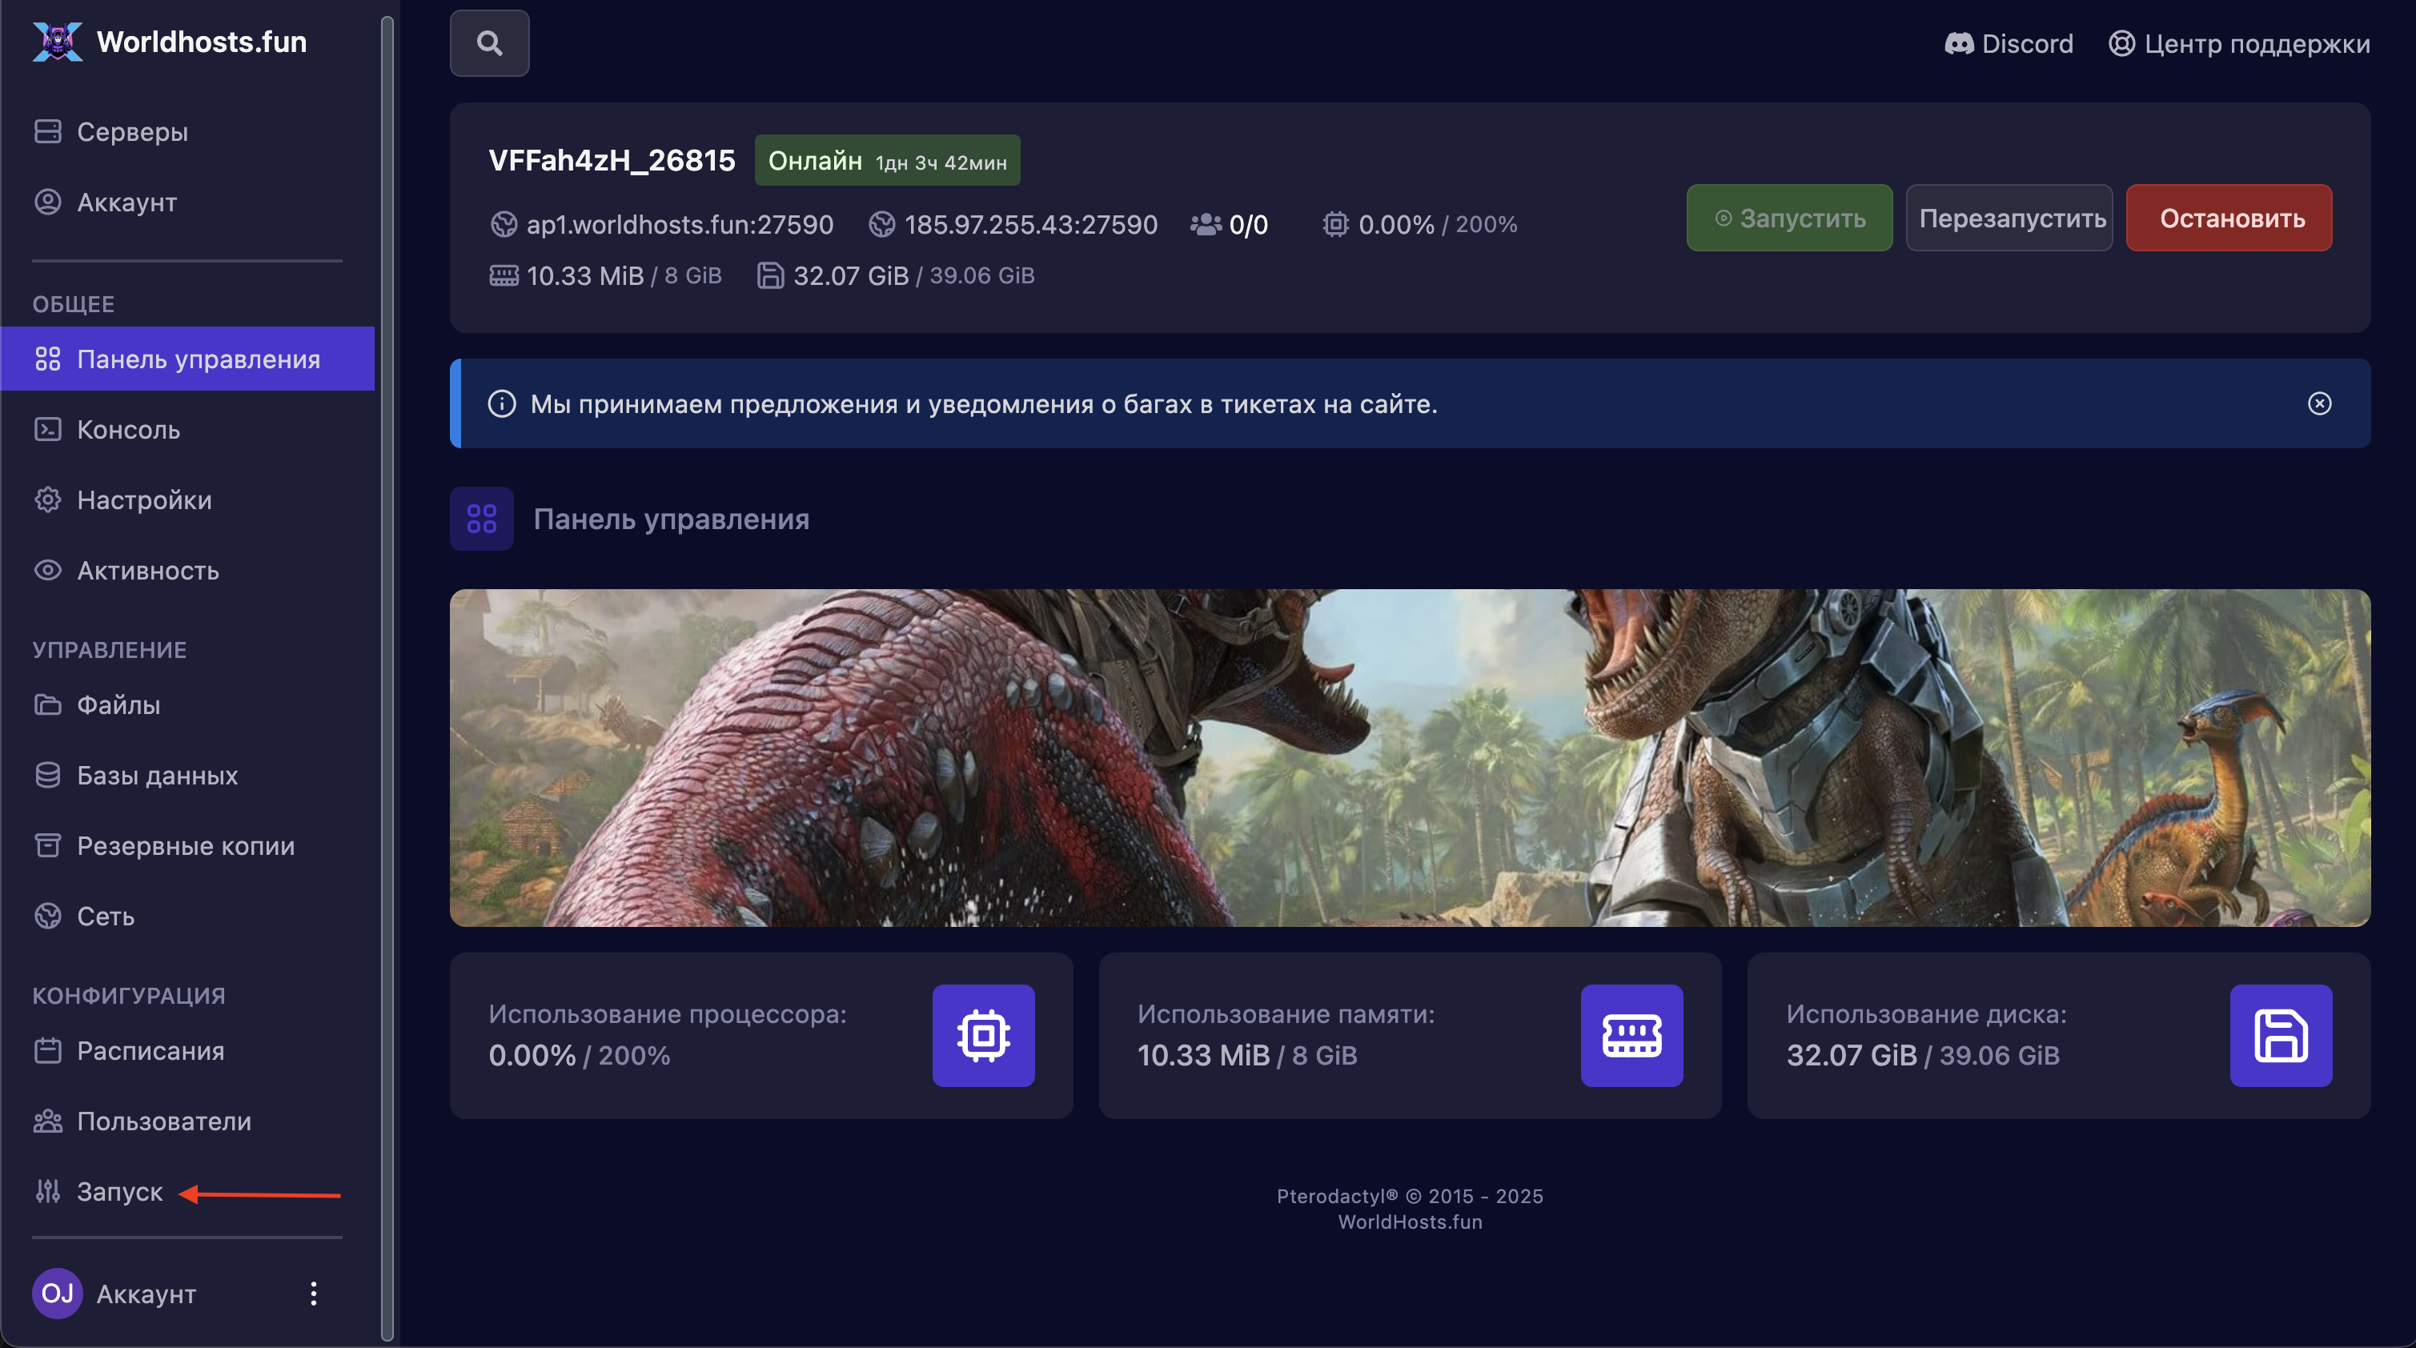
Task: Click the dinosaur banner image
Action: [1409, 757]
